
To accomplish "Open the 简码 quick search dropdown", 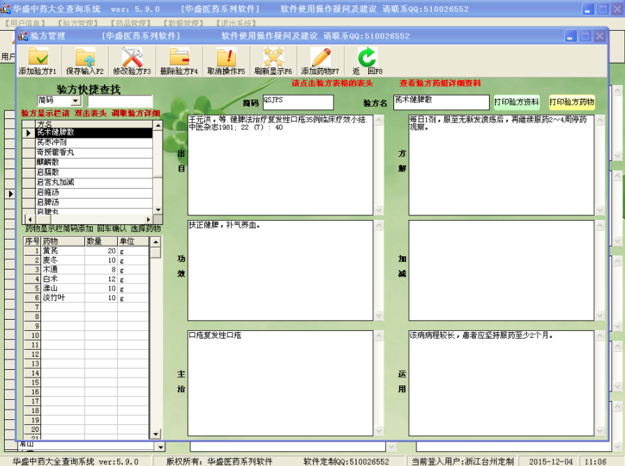I will 76,101.
